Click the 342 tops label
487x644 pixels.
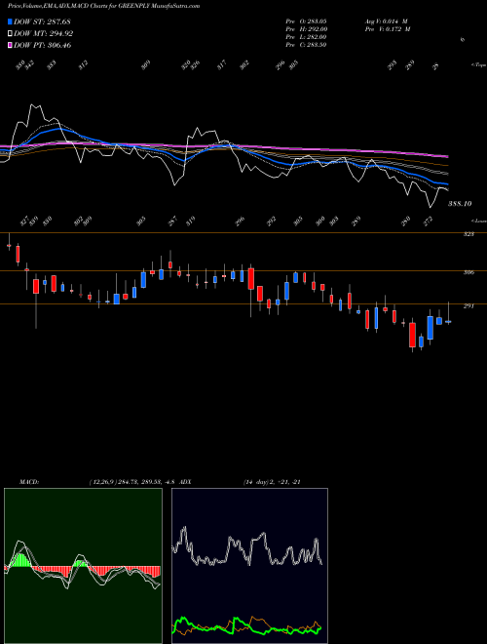click(x=29, y=65)
